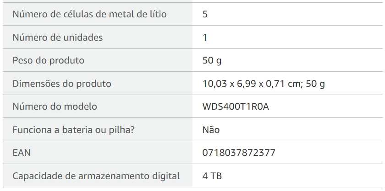This screenshot has width=385, height=191.
Task: Click the 'Número de unidades' label
Action: point(57,37)
